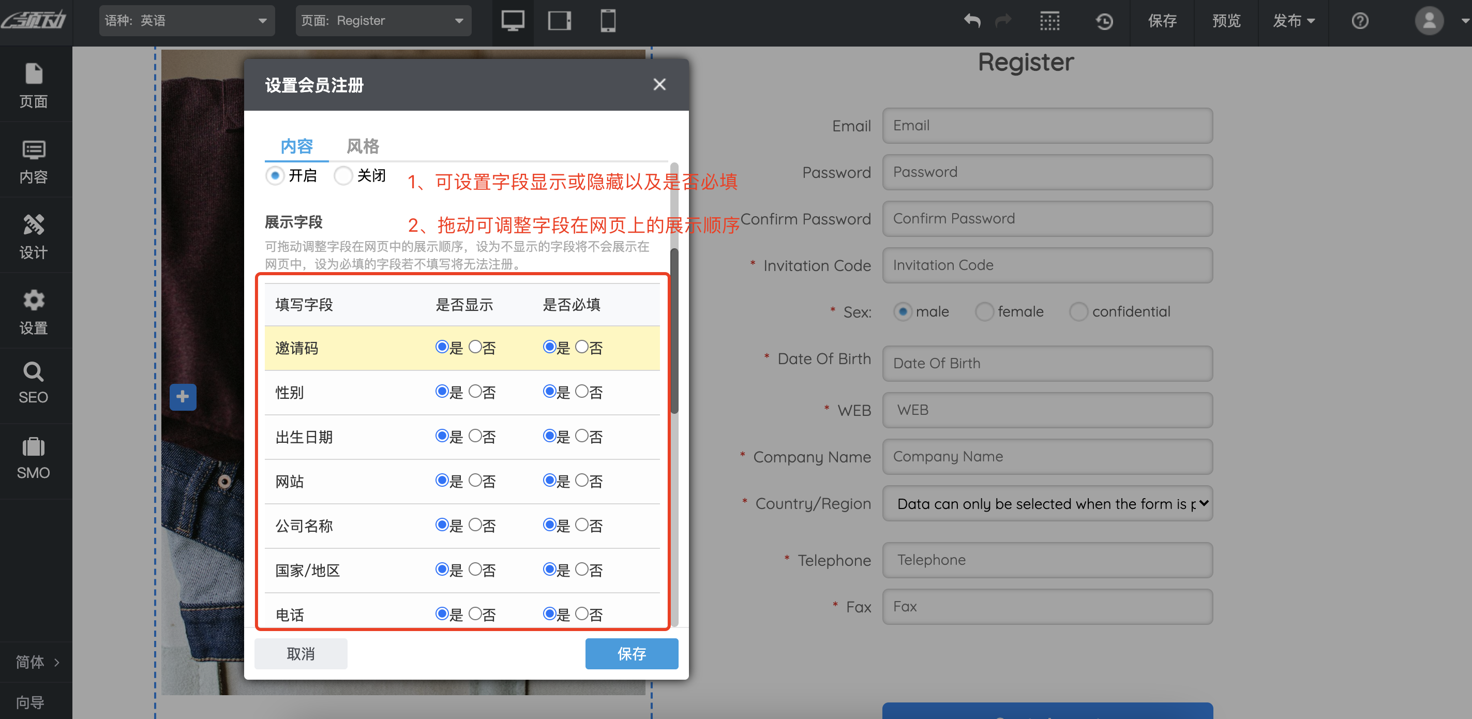Switch to tablet view icon
The image size is (1472, 719).
pyautogui.click(x=560, y=21)
